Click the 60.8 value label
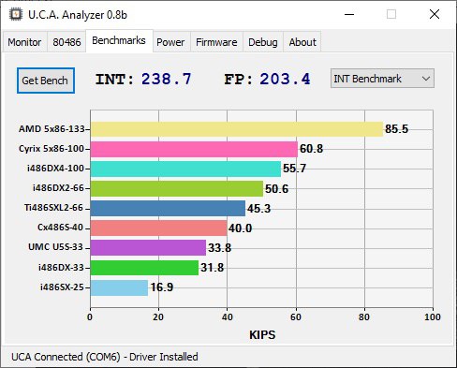This screenshot has width=457, height=368. point(311,149)
